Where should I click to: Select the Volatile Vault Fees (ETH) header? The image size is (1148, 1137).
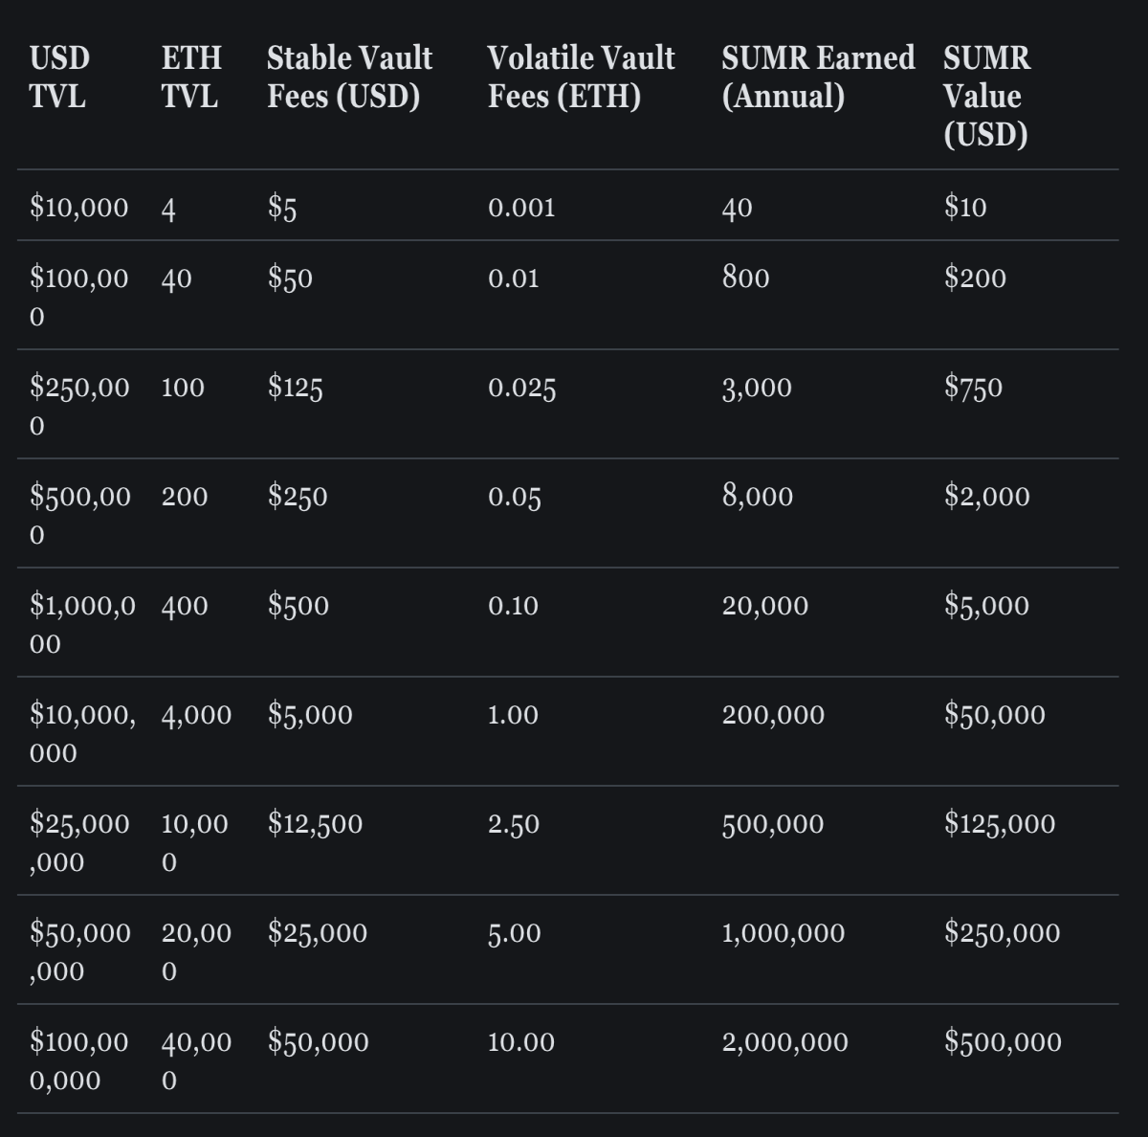coord(581,77)
